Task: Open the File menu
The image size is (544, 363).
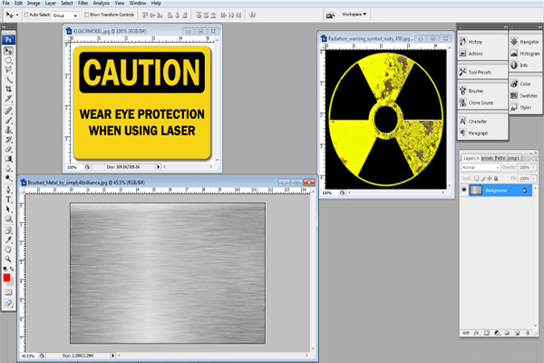Action: (6, 3)
